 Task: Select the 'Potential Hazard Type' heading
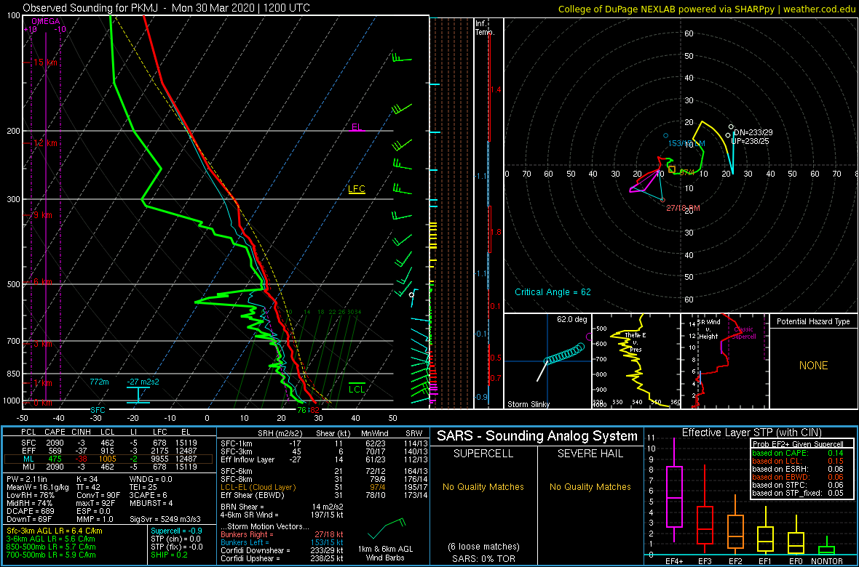[813, 322]
